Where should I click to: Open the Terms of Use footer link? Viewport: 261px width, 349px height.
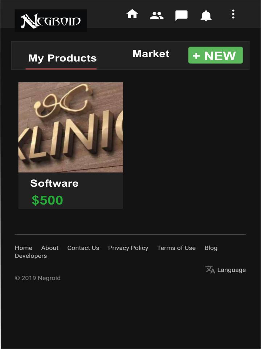[x=176, y=248]
